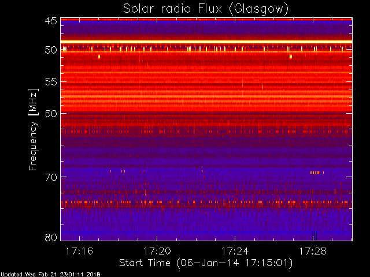This screenshot has height=277, width=370.
Task: Click the yellow burst spot below 50 MHz near 17:17
Action: (x=99, y=57)
